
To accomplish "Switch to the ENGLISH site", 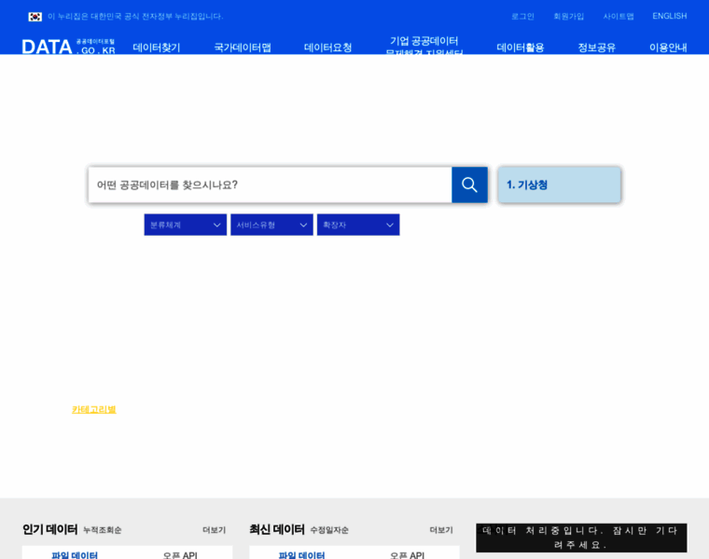I will [670, 16].
